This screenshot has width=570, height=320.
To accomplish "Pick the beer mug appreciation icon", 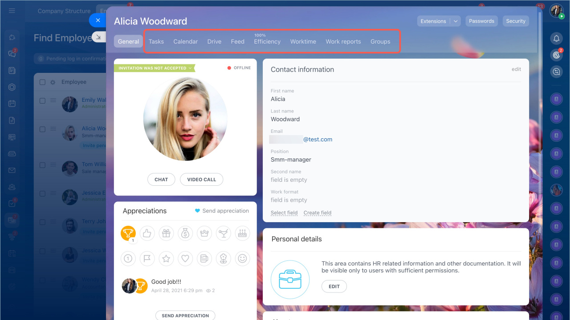I will coord(204,258).
